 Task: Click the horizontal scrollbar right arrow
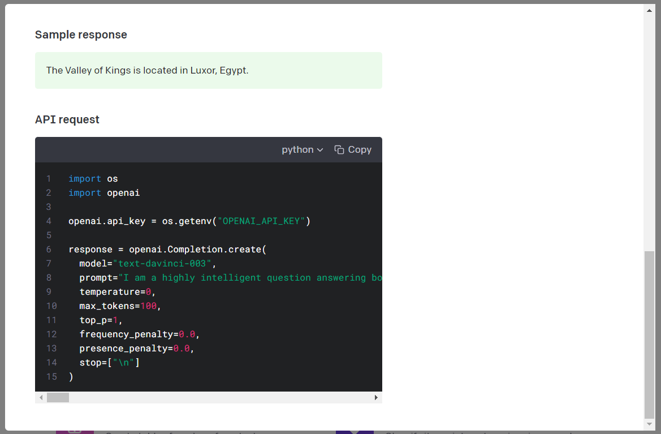(376, 397)
